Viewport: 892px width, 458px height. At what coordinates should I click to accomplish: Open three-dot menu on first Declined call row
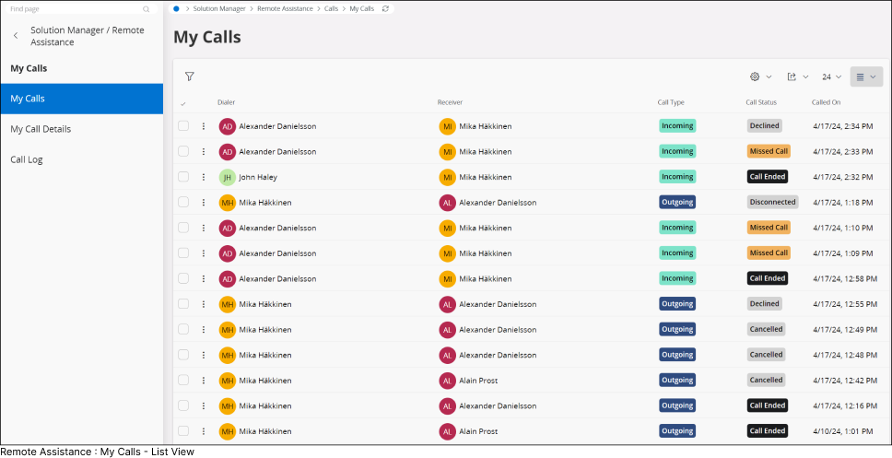click(x=204, y=126)
